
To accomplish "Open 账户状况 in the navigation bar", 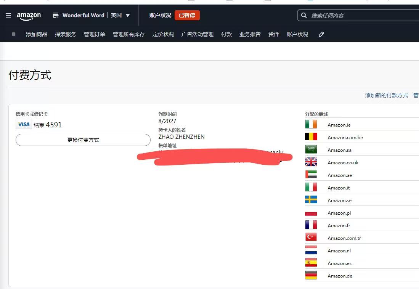I will [297, 34].
